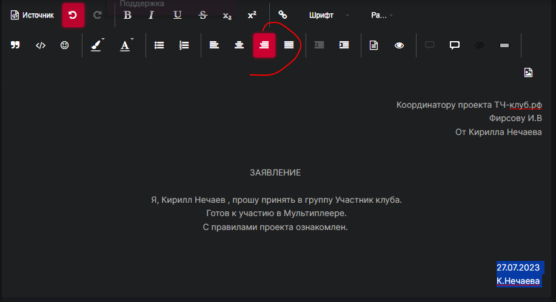Viewport: 556px width, 302px height.
Task: Toggle italic formatting
Action: (152, 15)
